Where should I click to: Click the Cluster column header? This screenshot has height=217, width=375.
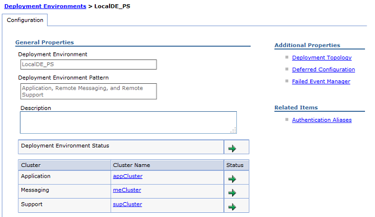point(64,165)
